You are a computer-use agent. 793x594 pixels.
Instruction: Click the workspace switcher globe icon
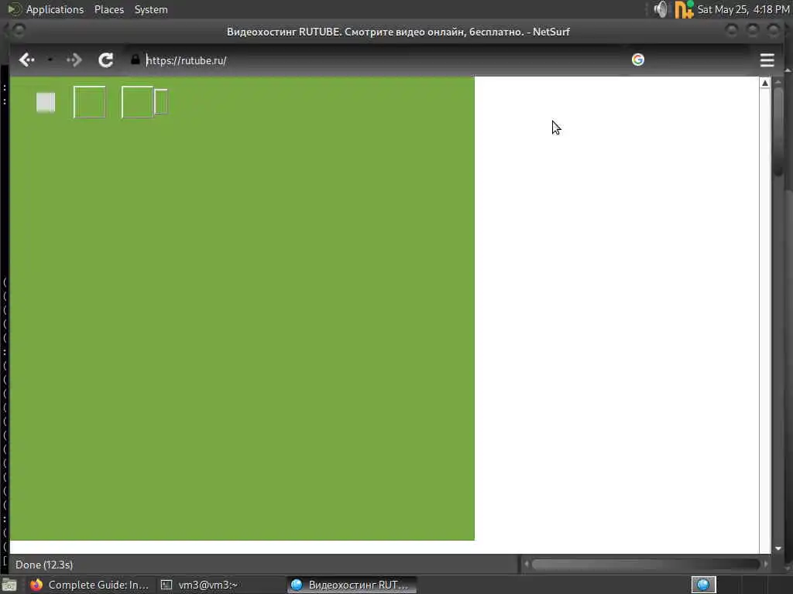coord(703,585)
